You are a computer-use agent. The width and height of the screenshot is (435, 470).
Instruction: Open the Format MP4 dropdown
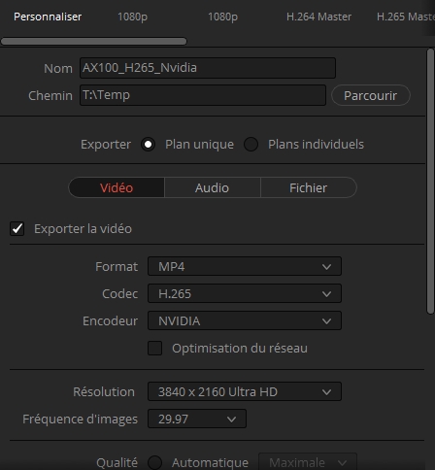tap(245, 266)
